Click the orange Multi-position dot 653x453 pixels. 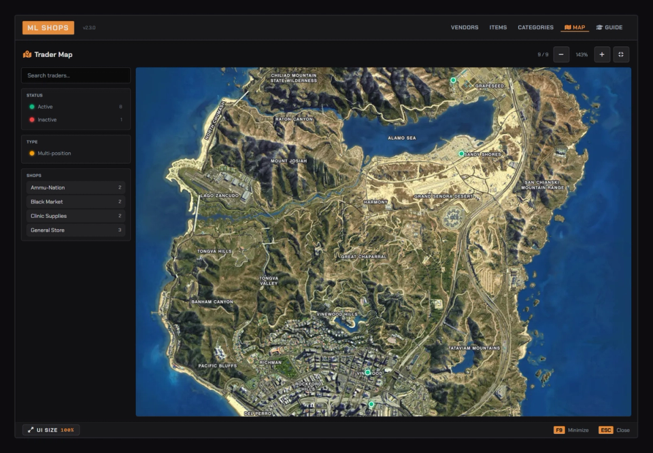tap(32, 153)
